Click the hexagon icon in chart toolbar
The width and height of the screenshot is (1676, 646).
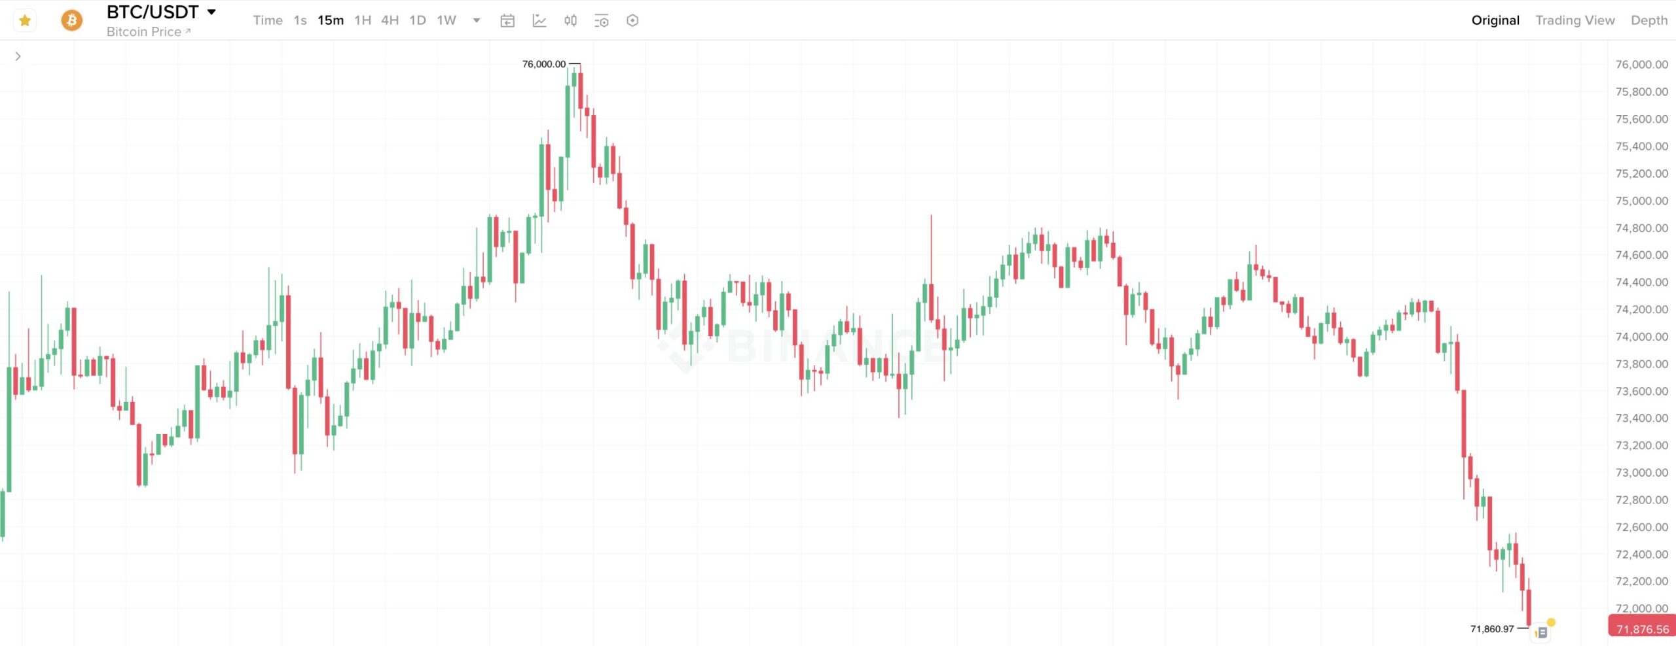point(632,21)
